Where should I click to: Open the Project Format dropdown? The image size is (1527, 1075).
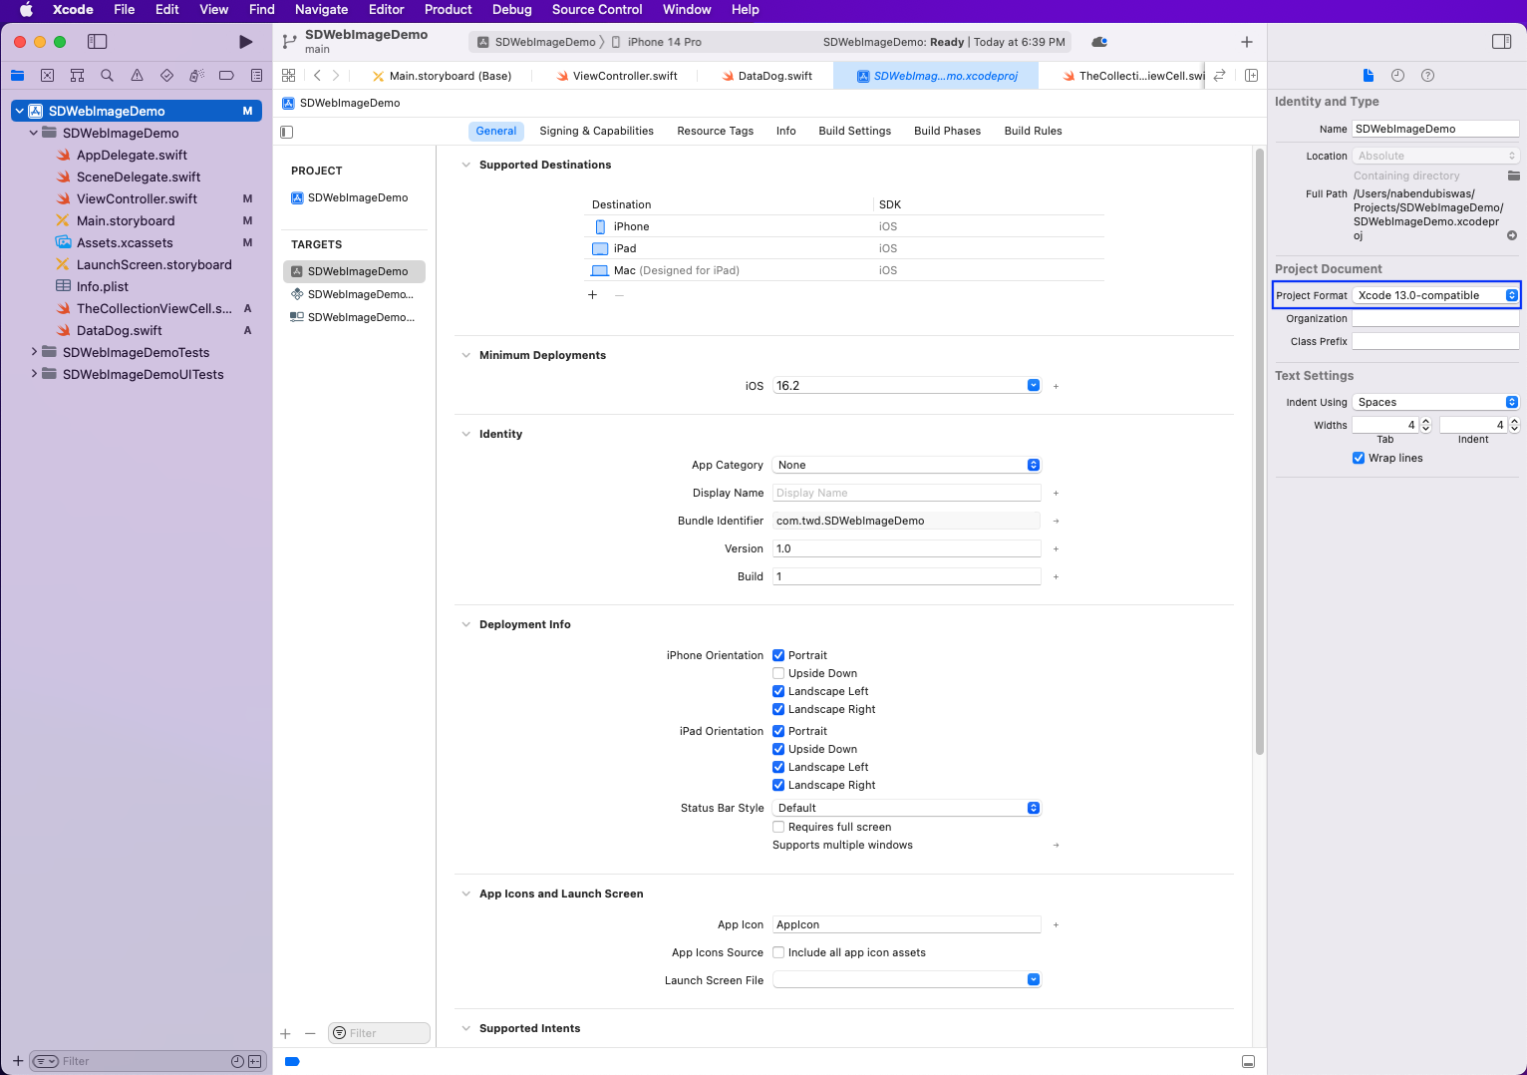pos(1435,295)
